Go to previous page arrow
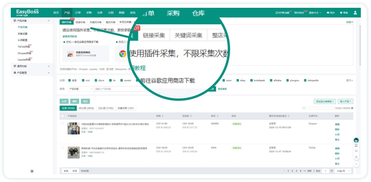This screenshot has width=371, height=182. [x=284, y=171]
